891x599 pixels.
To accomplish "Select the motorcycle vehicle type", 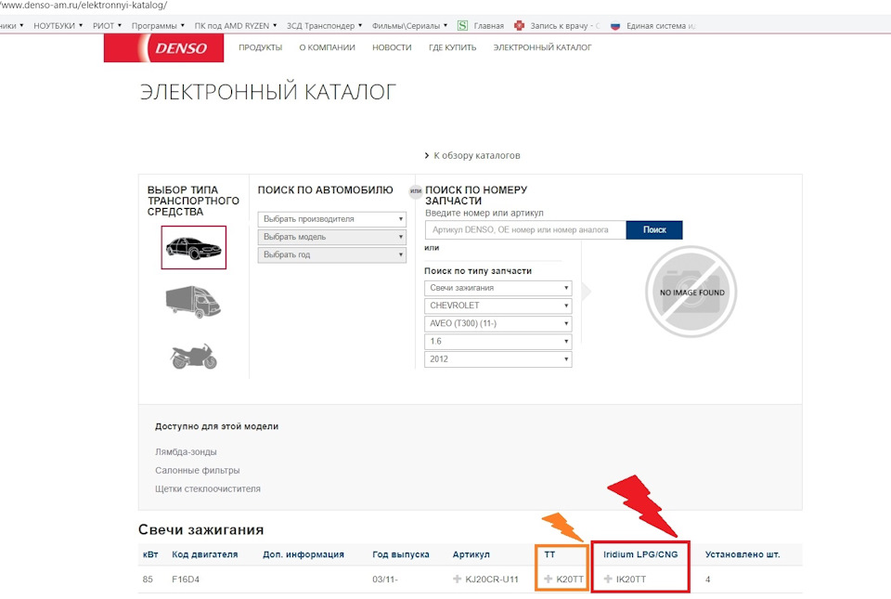I will click(194, 357).
